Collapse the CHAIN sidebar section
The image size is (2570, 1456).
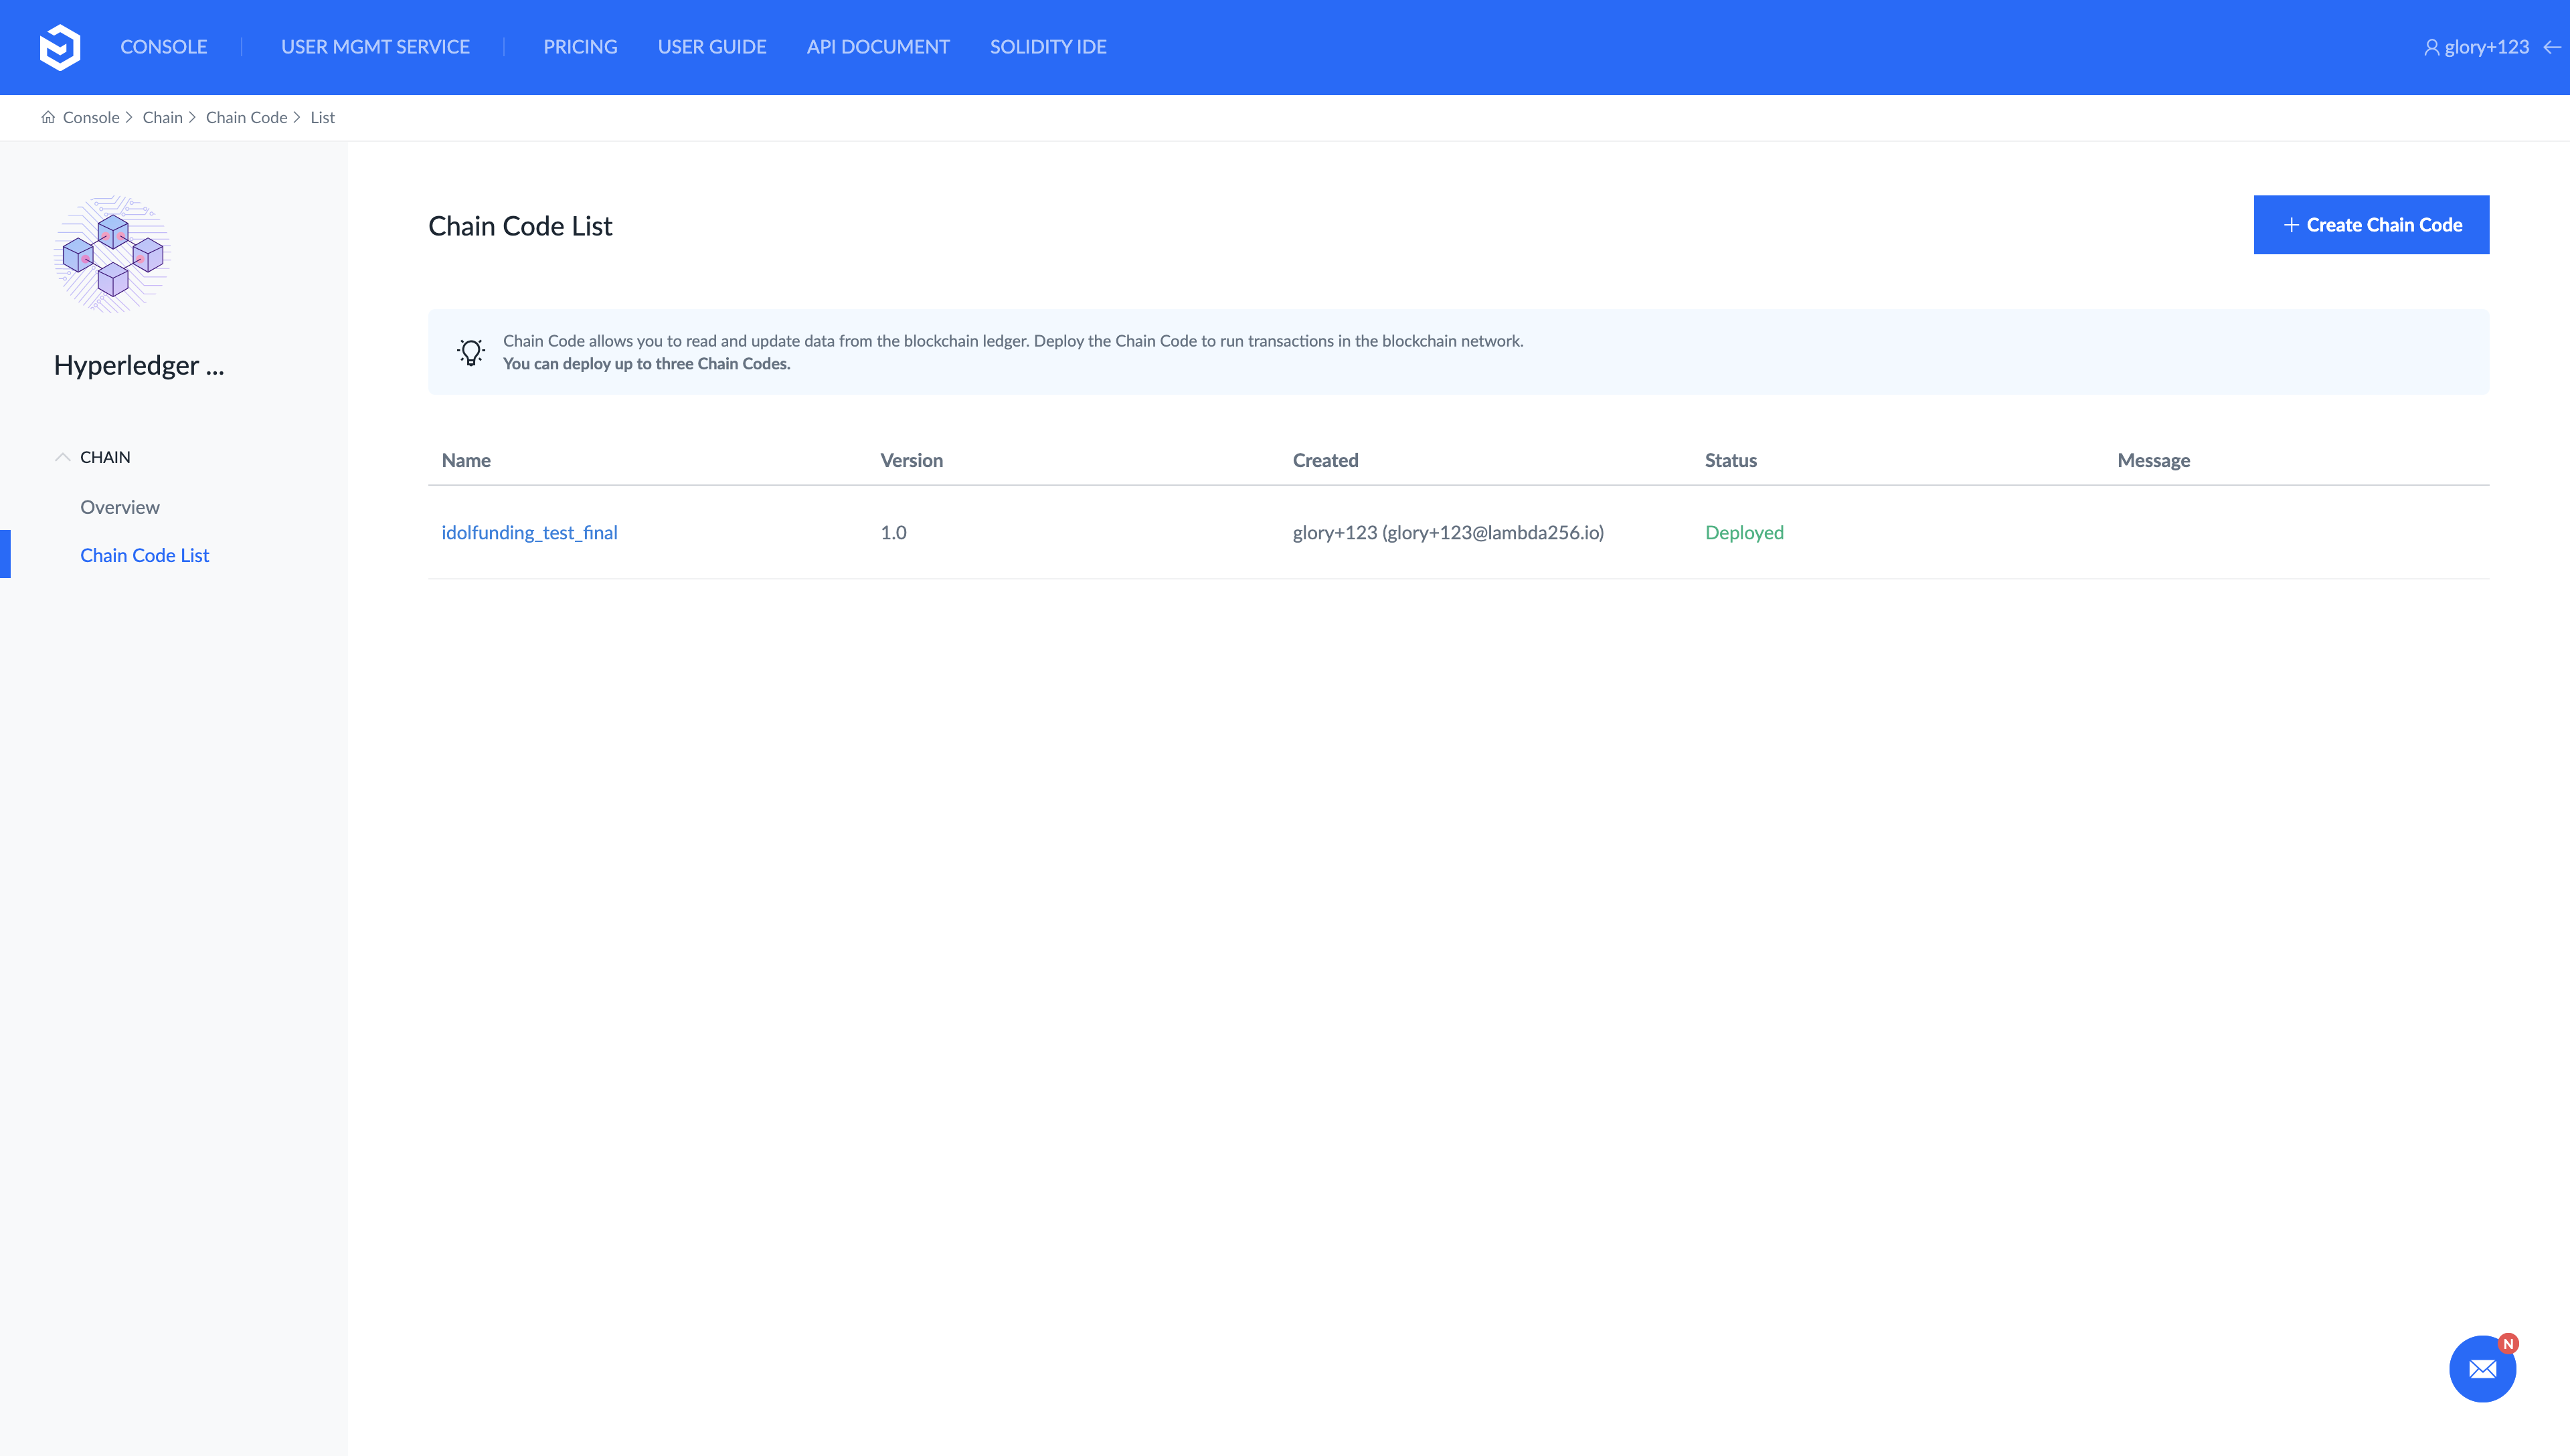[x=62, y=457]
